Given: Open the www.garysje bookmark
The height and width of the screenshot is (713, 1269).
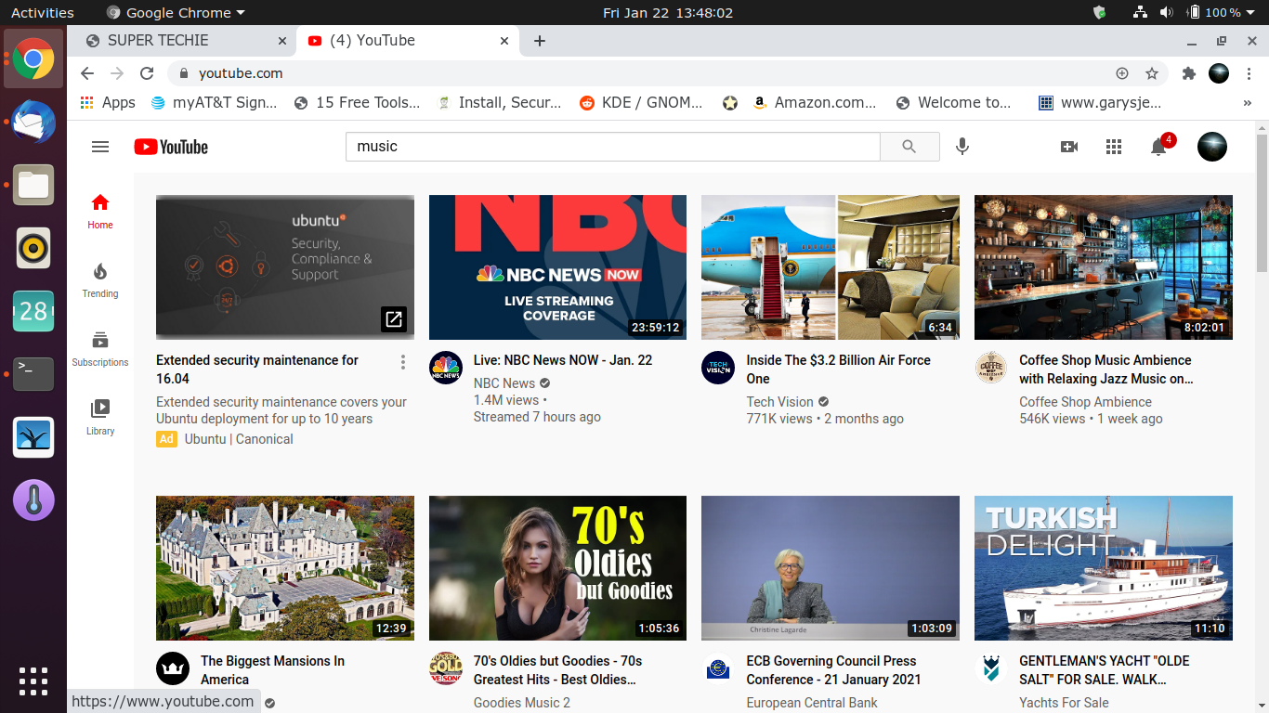Looking at the screenshot, I should [1100, 103].
